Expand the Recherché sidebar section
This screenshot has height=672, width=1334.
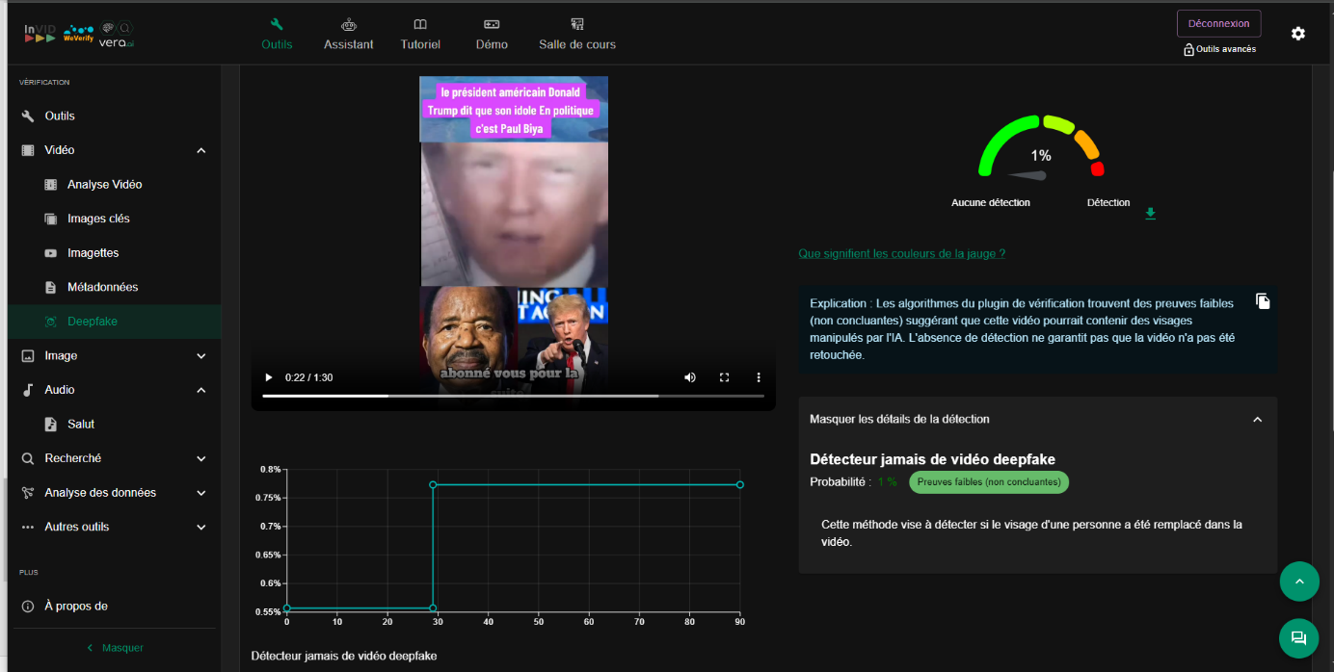tap(114, 458)
